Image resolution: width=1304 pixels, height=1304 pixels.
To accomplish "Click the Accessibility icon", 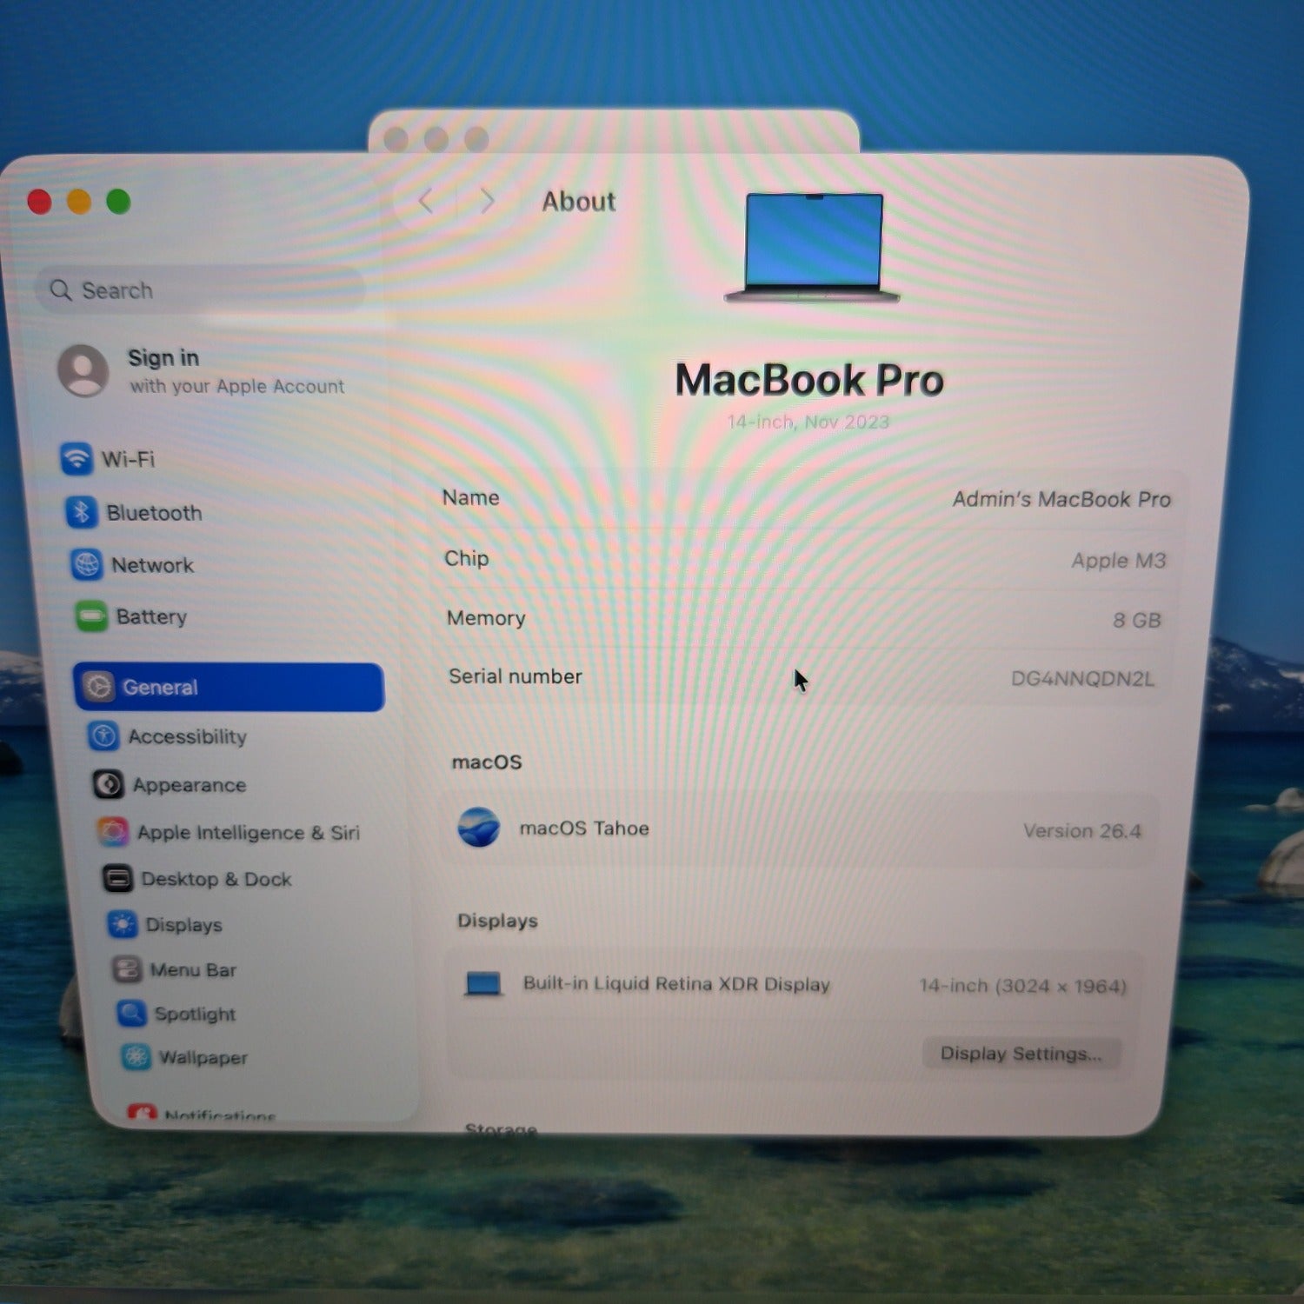I will pyautogui.click(x=103, y=736).
